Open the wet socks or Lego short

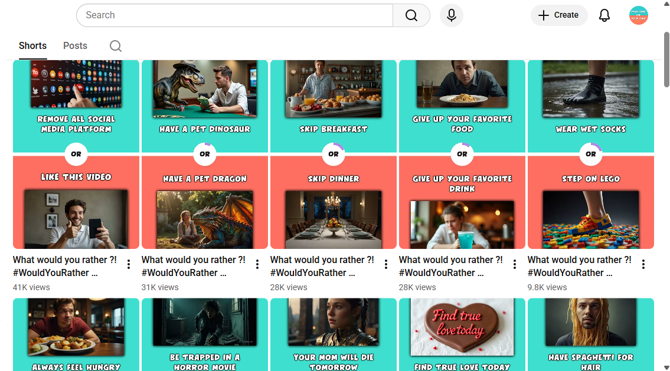click(590, 154)
